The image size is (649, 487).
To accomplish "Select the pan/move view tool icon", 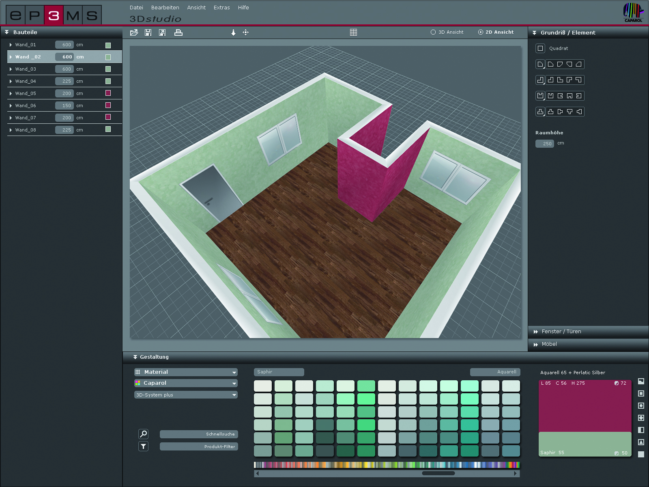I will (245, 32).
